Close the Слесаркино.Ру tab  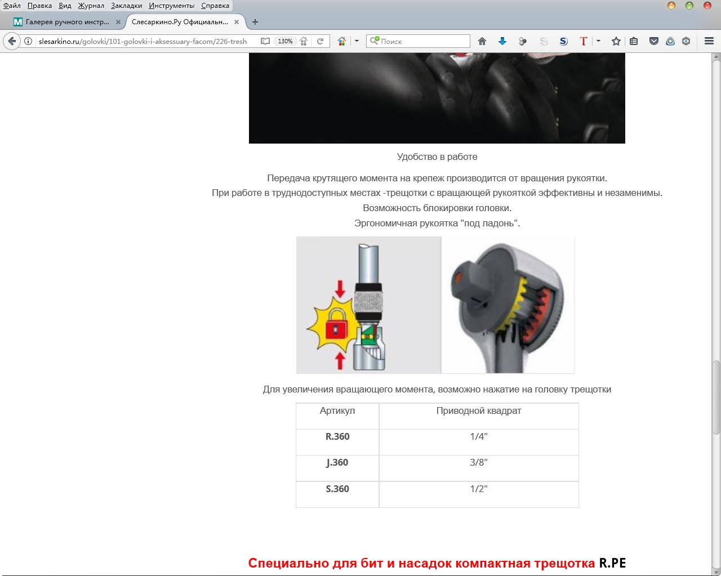tap(237, 22)
